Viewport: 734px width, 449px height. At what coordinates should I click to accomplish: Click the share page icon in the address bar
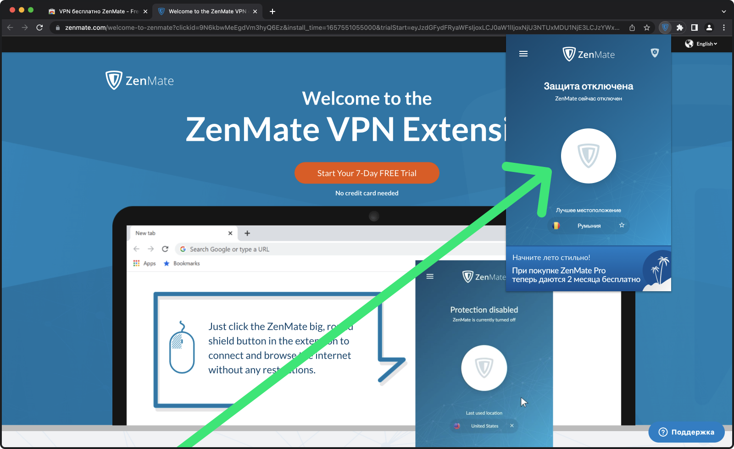coord(632,28)
